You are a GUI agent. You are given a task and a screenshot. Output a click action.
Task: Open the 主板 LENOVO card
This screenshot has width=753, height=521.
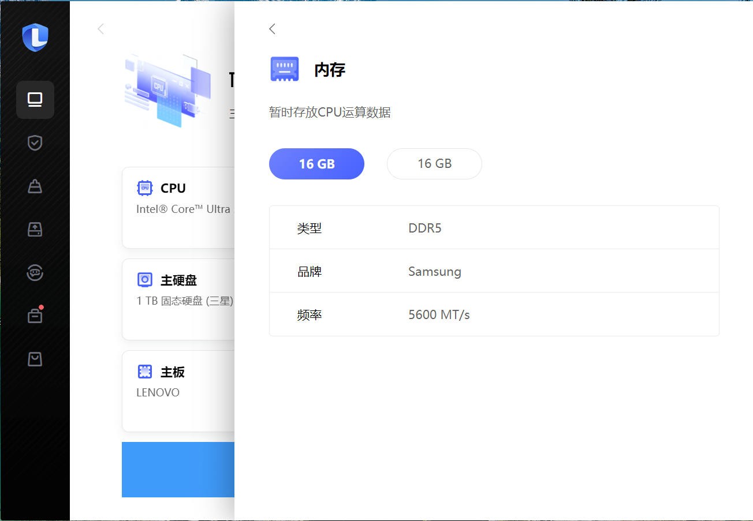pos(179,391)
